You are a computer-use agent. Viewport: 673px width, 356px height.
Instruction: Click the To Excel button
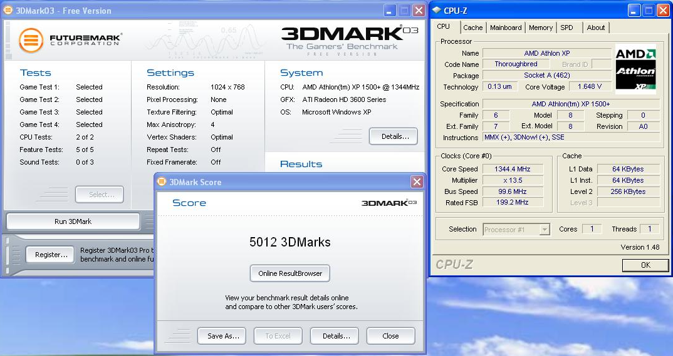(278, 336)
